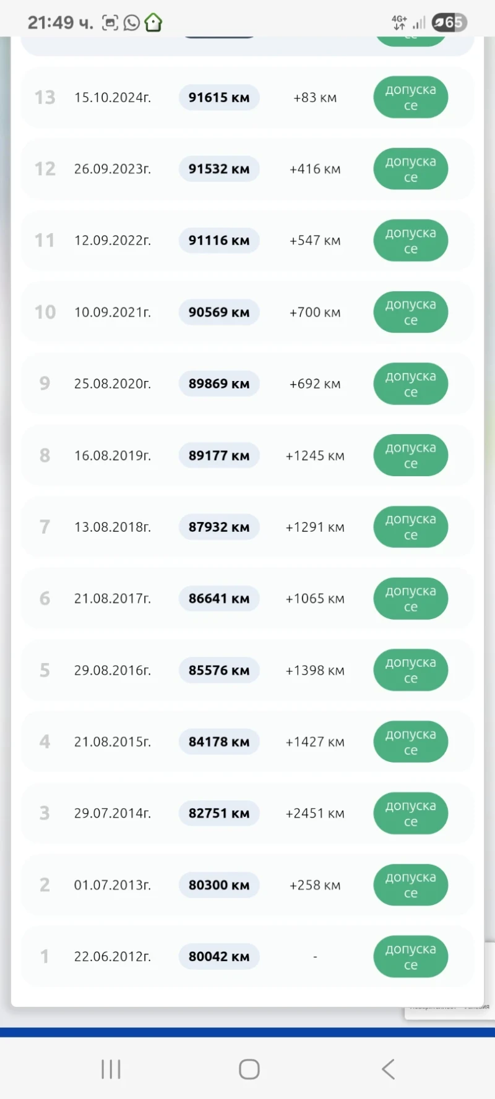This screenshot has height=1099, width=495.
Task: Click the green status button in row 5
Action: [410, 670]
